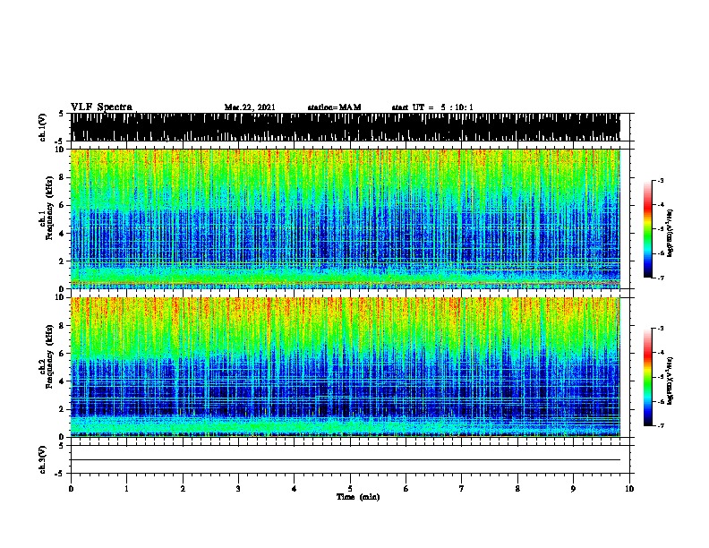Click the "-3" value on ch.1 colorbar
Screen dimensions: 709x548
tap(660, 181)
